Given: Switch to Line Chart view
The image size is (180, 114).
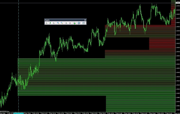Looking at the screenshot, I should point(54,23).
